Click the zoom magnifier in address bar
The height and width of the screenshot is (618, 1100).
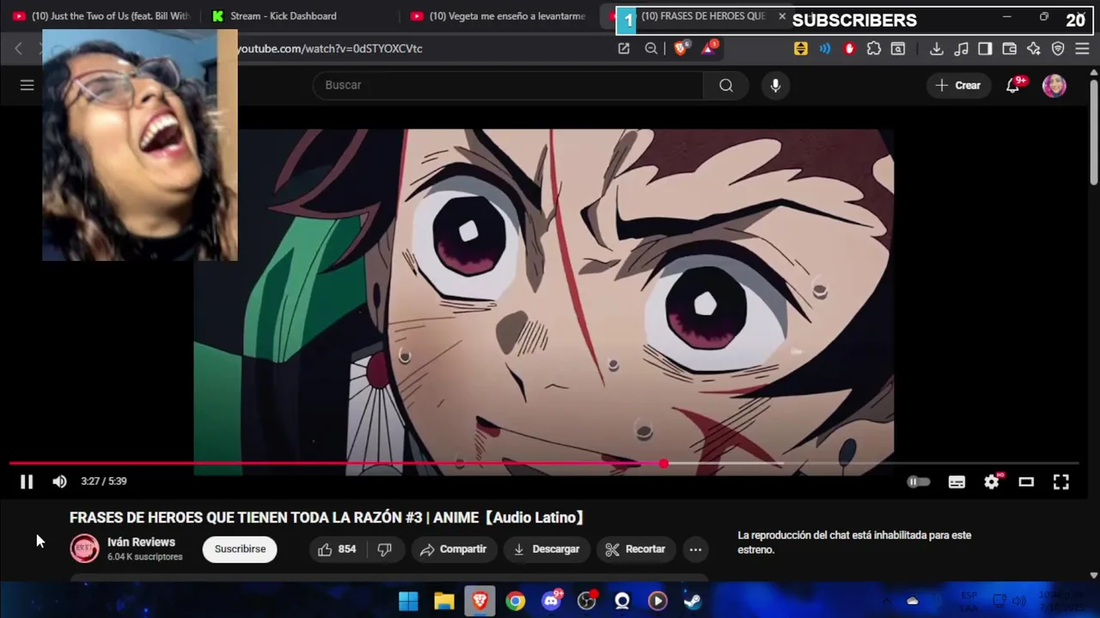tap(651, 49)
